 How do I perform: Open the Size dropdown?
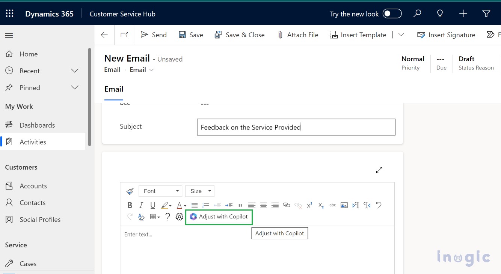coord(200,191)
